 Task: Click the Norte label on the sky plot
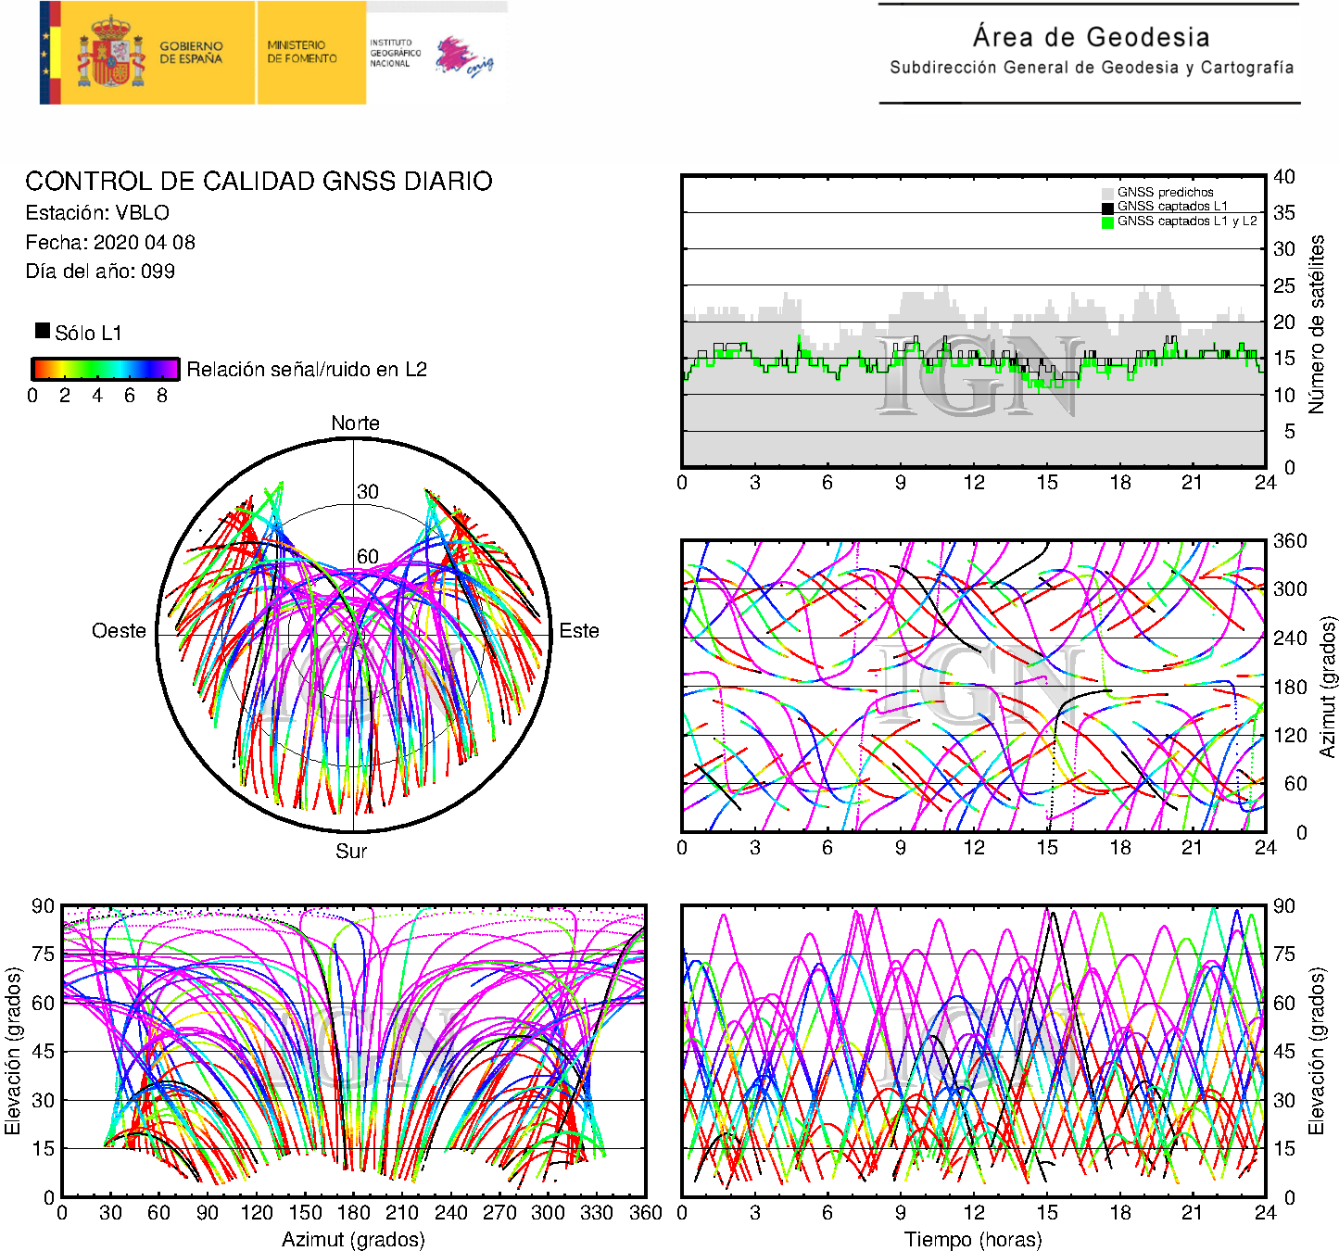(355, 423)
